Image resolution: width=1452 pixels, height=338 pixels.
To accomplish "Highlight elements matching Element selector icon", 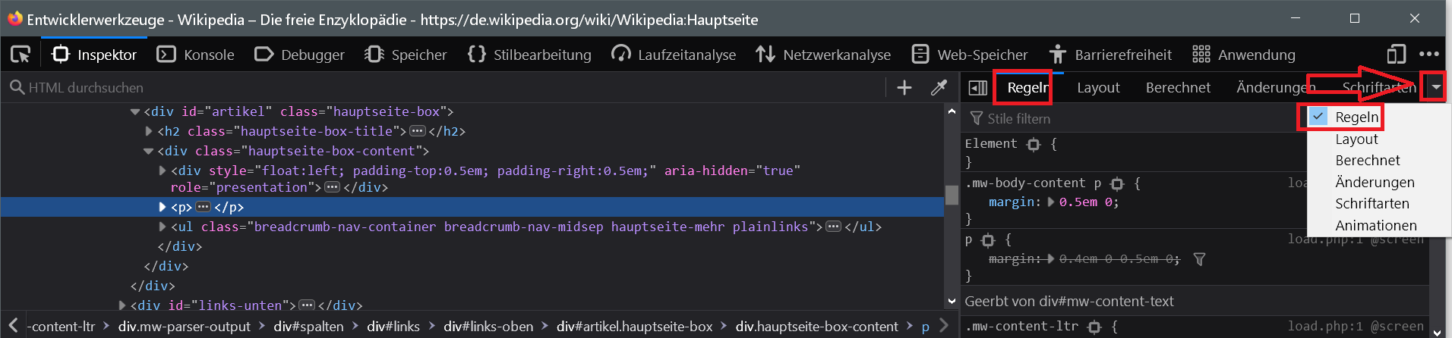I will click(x=1034, y=144).
